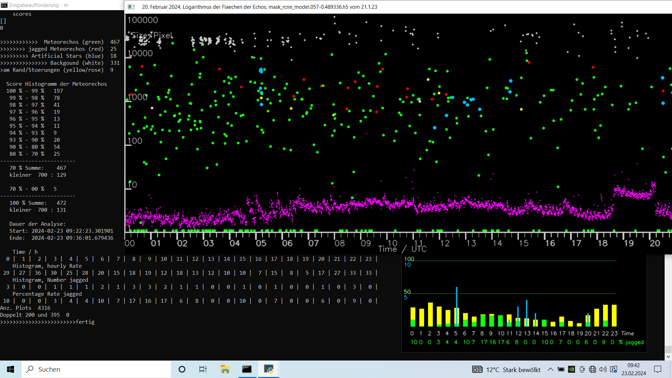
Task: Click the 'Artificial Stars (blue)' line
Action: tap(58, 56)
